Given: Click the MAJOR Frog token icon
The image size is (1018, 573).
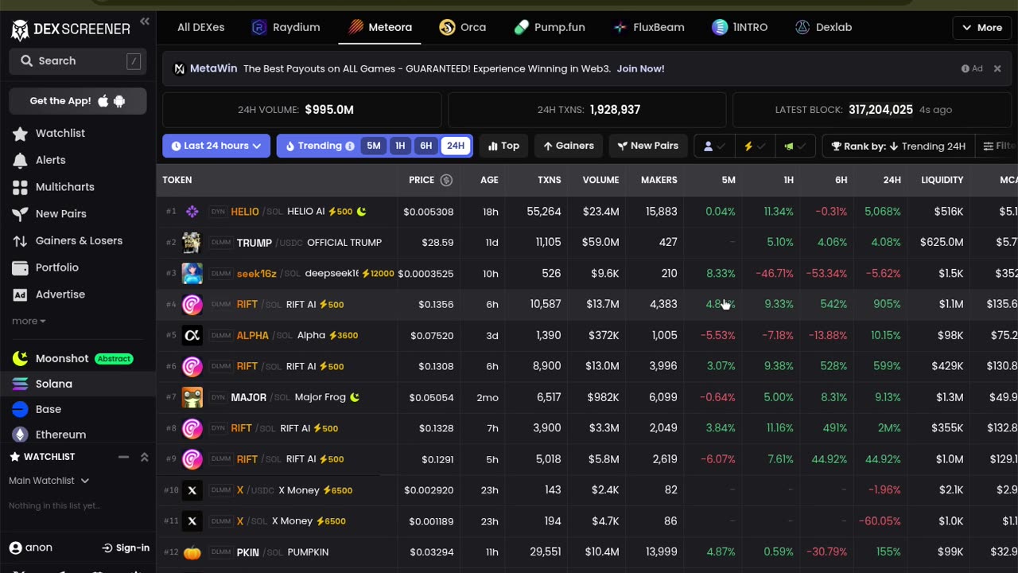Looking at the screenshot, I should click(192, 397).
